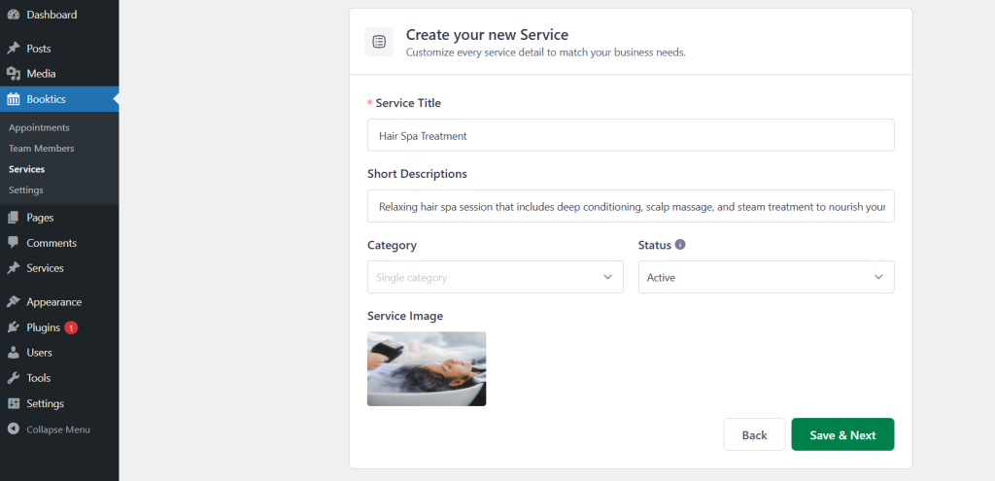This screenshot has width=995, height=481.
Task: Click the Back button
Action: (x=754, y=434)
